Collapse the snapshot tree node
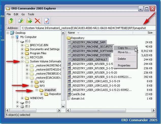Screen dimensions: 161x124 tap(37, 90)
